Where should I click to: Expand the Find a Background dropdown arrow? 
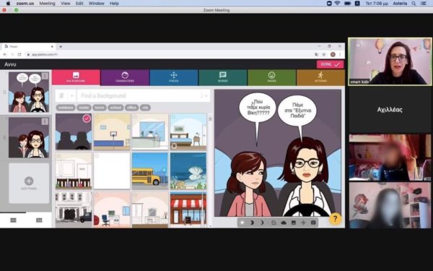tap(206, 95)
